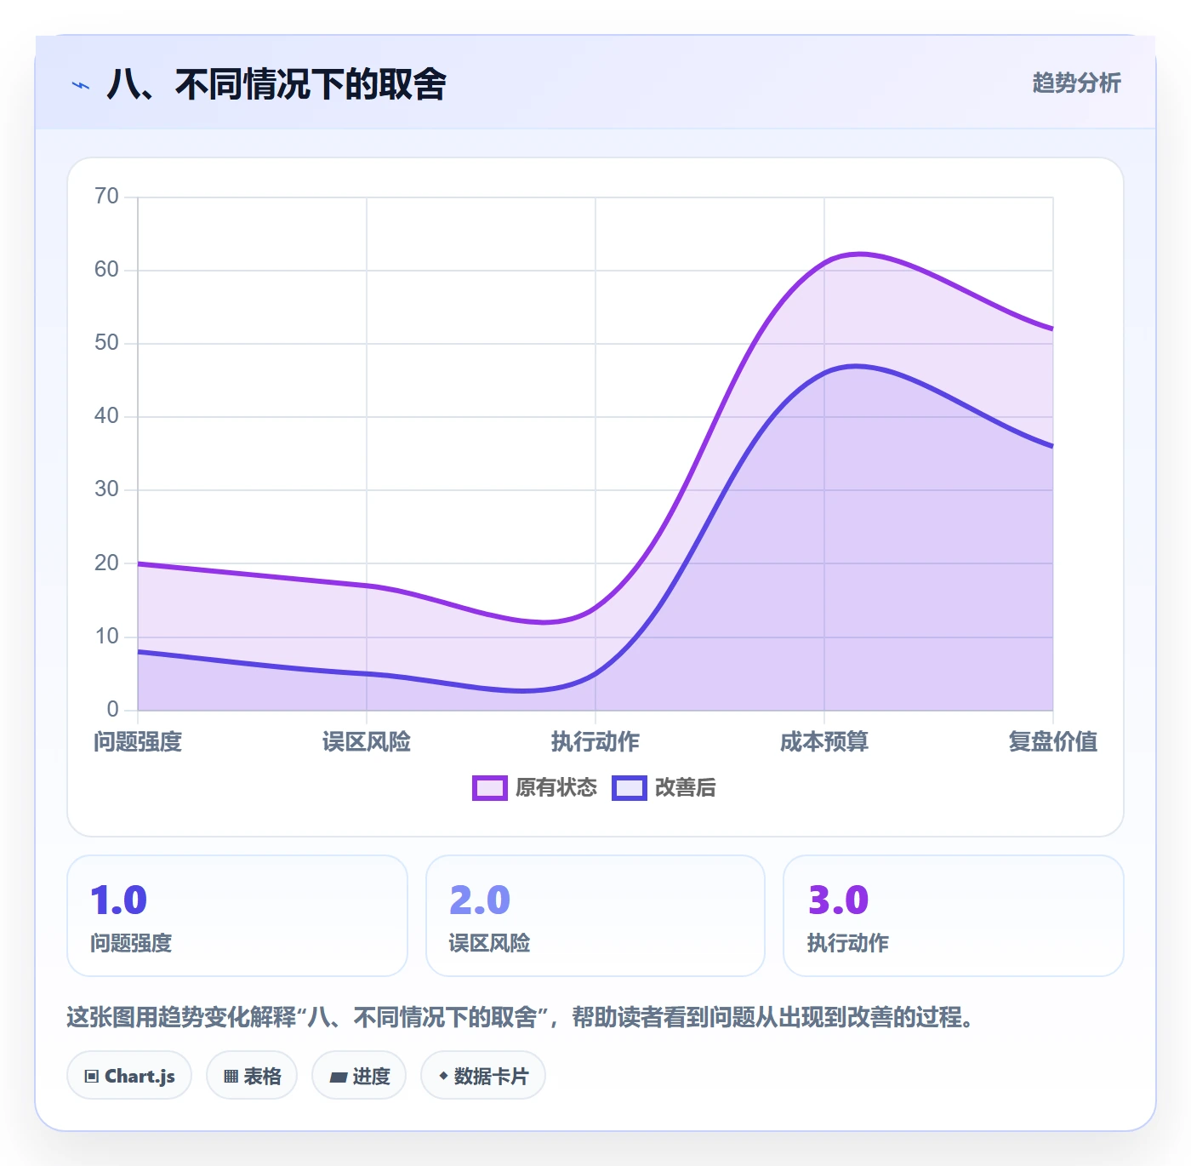Hide the 原有状态 series via legend label

point(556,788)
